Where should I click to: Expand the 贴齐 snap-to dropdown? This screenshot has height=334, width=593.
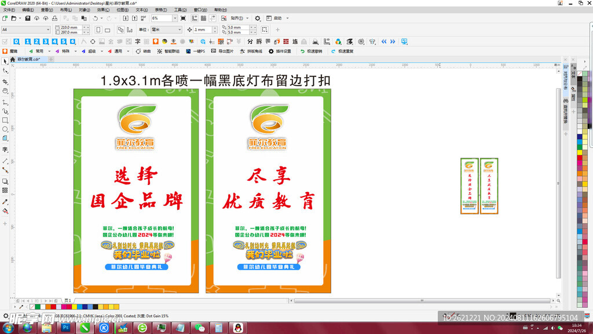[x=247, y=18]
